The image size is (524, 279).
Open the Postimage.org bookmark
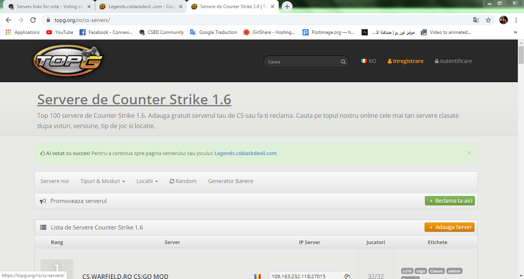[x=328, y=32]
